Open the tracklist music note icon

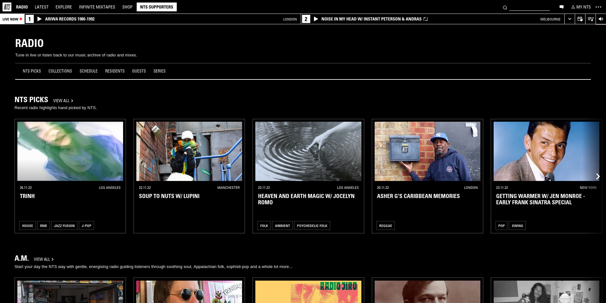pyautogui.click(x=590, y=19)
